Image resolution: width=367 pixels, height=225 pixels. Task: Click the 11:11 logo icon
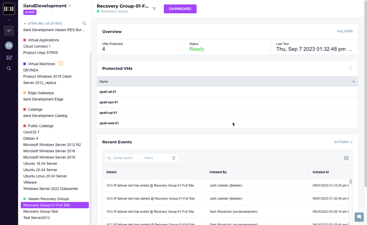[9, 9]
